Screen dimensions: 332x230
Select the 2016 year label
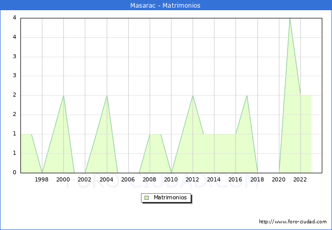coord(235,179)
